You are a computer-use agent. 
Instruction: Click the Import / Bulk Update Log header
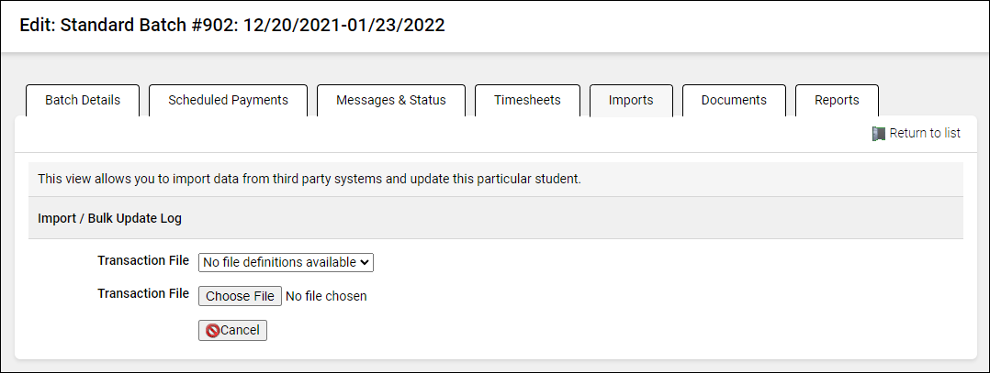coord(109,219)
